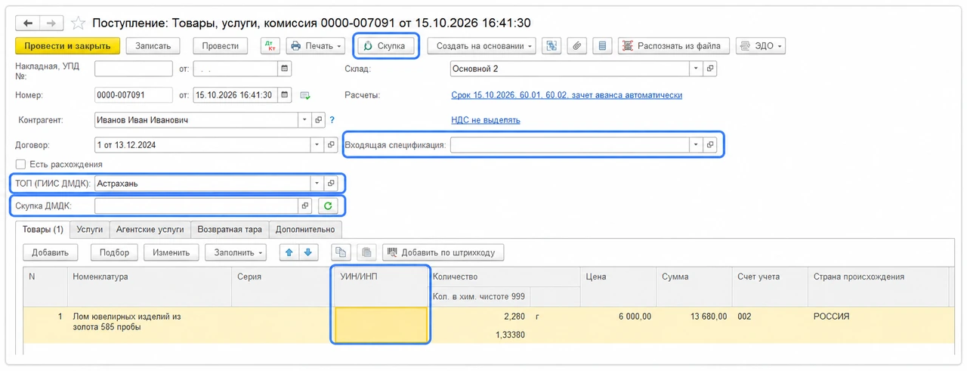Click the green document status icon beside date
The image size is (967, 371).
(x=305, y=96)
